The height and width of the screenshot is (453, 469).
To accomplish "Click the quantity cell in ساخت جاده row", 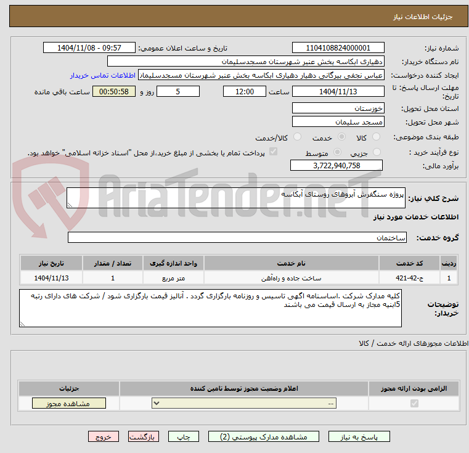I will (x=112, y=278).
